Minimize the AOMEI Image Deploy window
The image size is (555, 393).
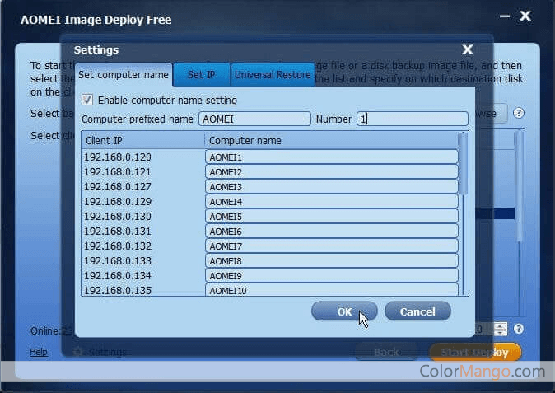point(502,16)
